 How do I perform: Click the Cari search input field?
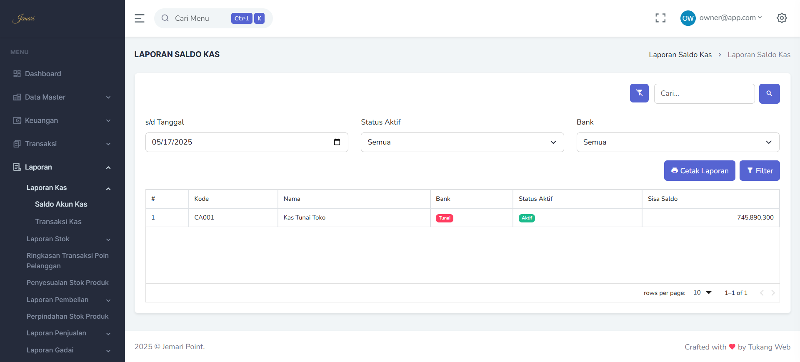(704, 93)
